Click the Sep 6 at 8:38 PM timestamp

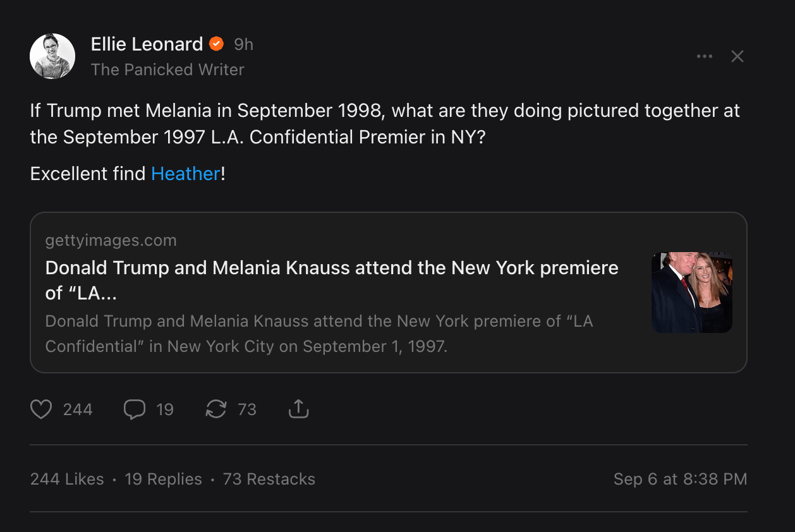[680, 479]
